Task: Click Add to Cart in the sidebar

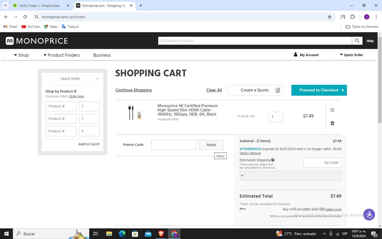Action: [x=89, y=144]
